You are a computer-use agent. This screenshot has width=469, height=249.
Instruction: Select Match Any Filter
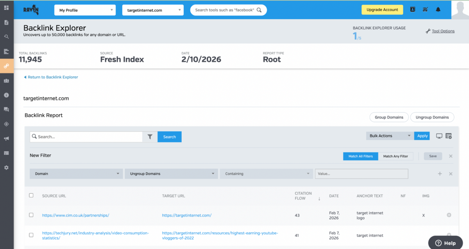(x=396, y=156)
